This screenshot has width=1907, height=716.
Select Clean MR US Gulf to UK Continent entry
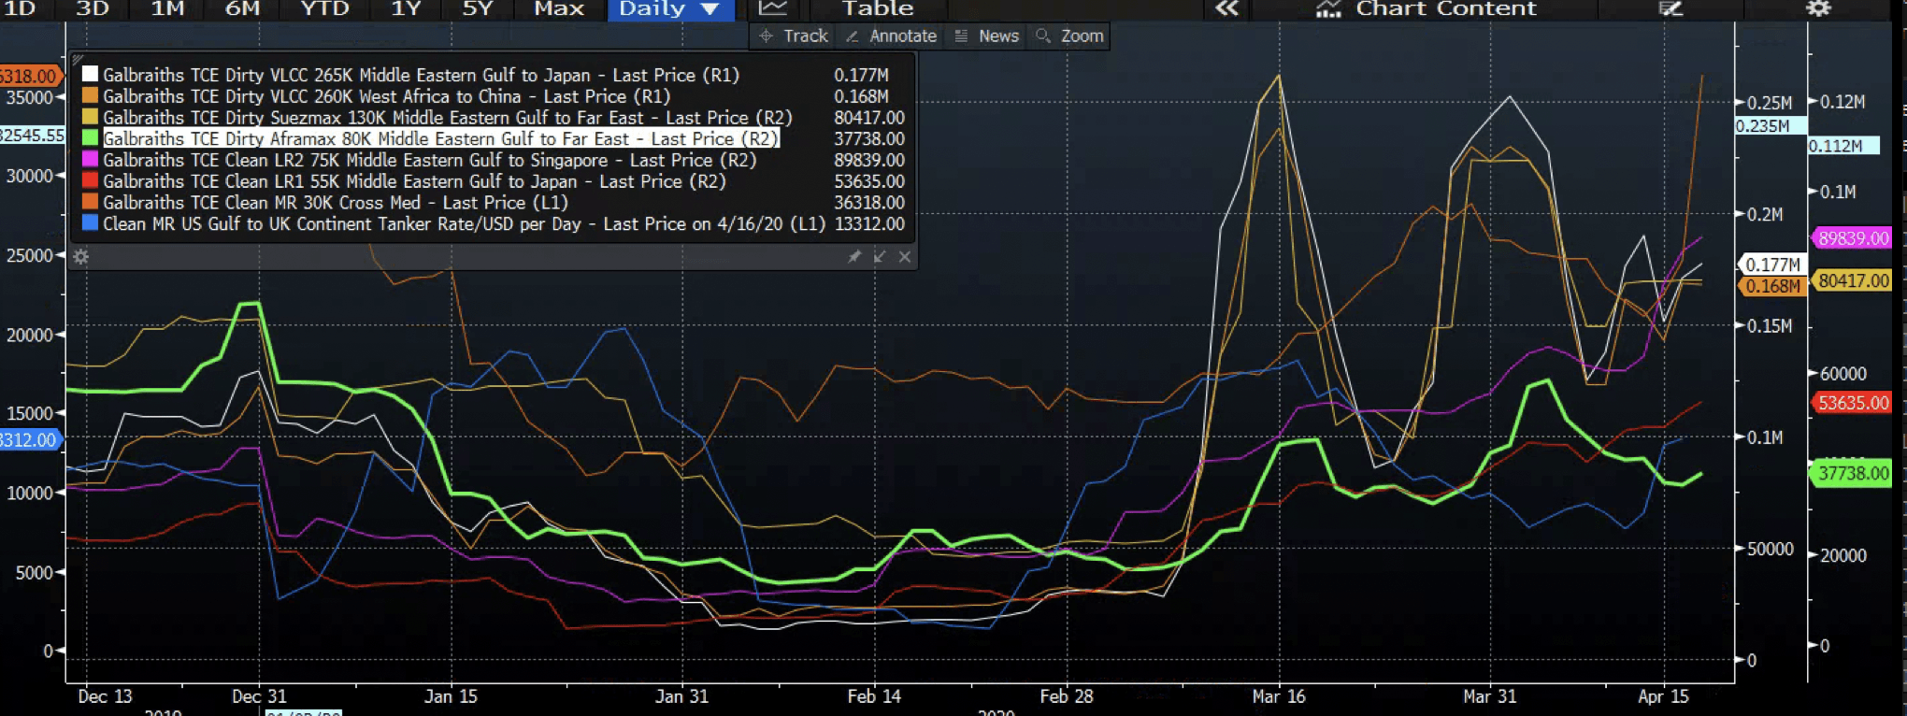[464, 224]
